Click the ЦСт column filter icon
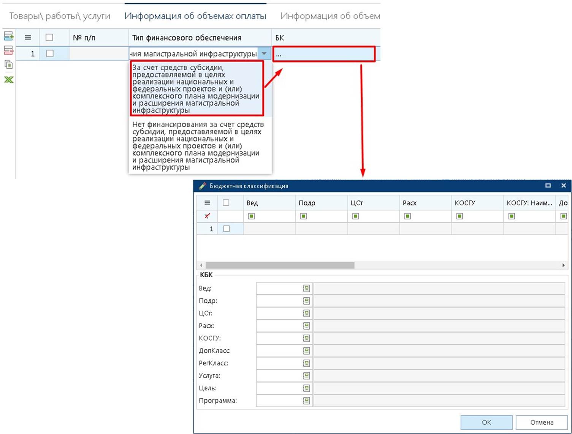The height and width of the screenshot is (434, 572). pyautogui.click(x=355, y=216)
